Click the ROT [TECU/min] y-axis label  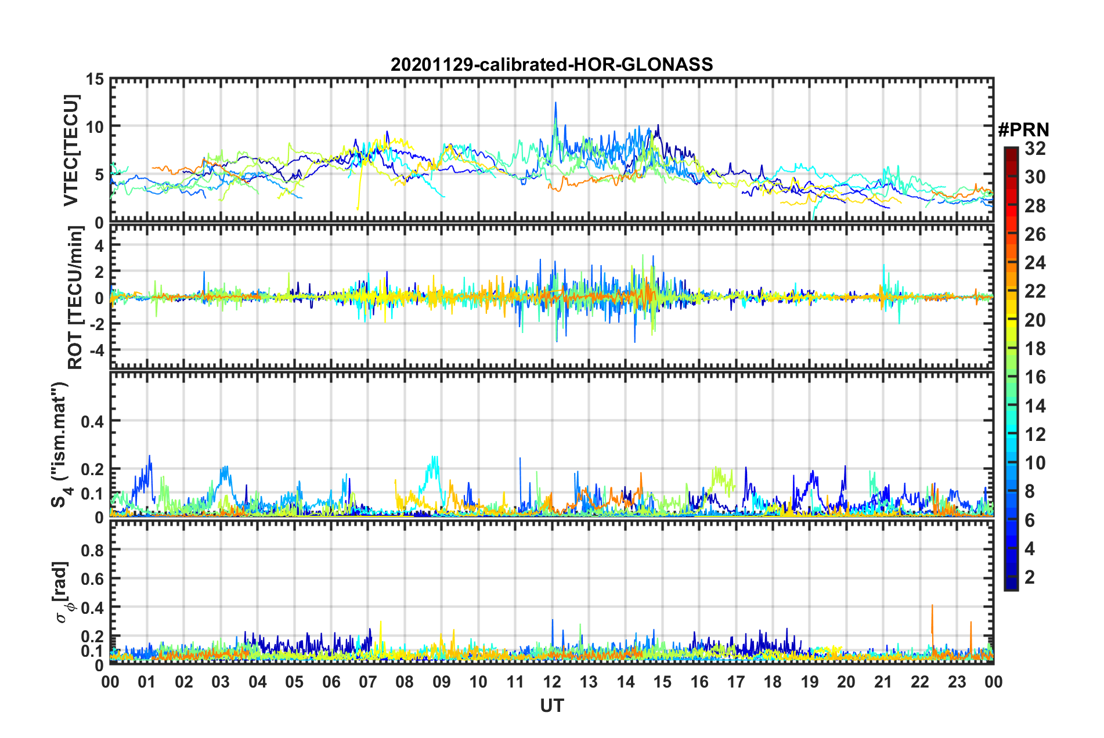tap(75, 297)
